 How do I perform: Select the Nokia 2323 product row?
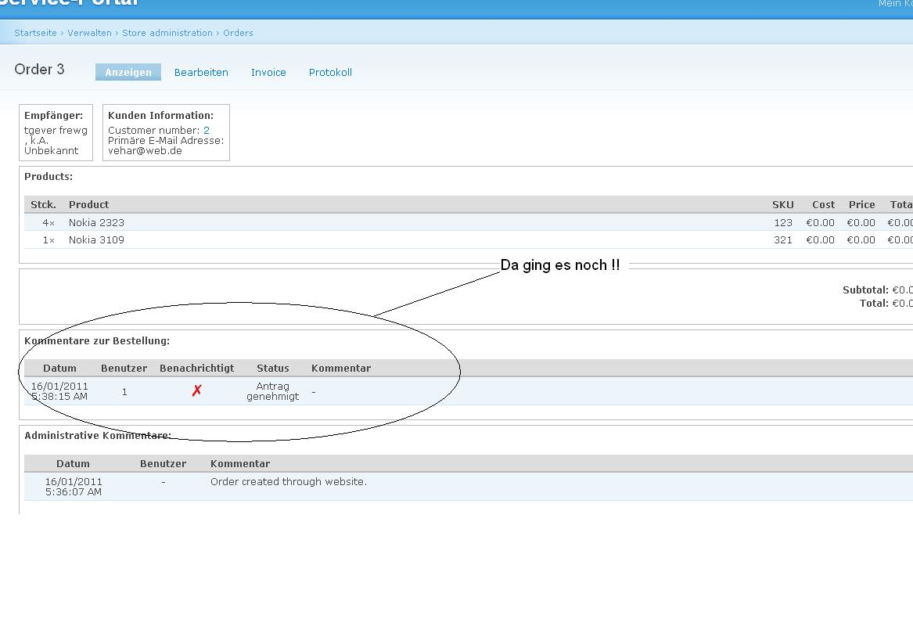coord(96,223)
